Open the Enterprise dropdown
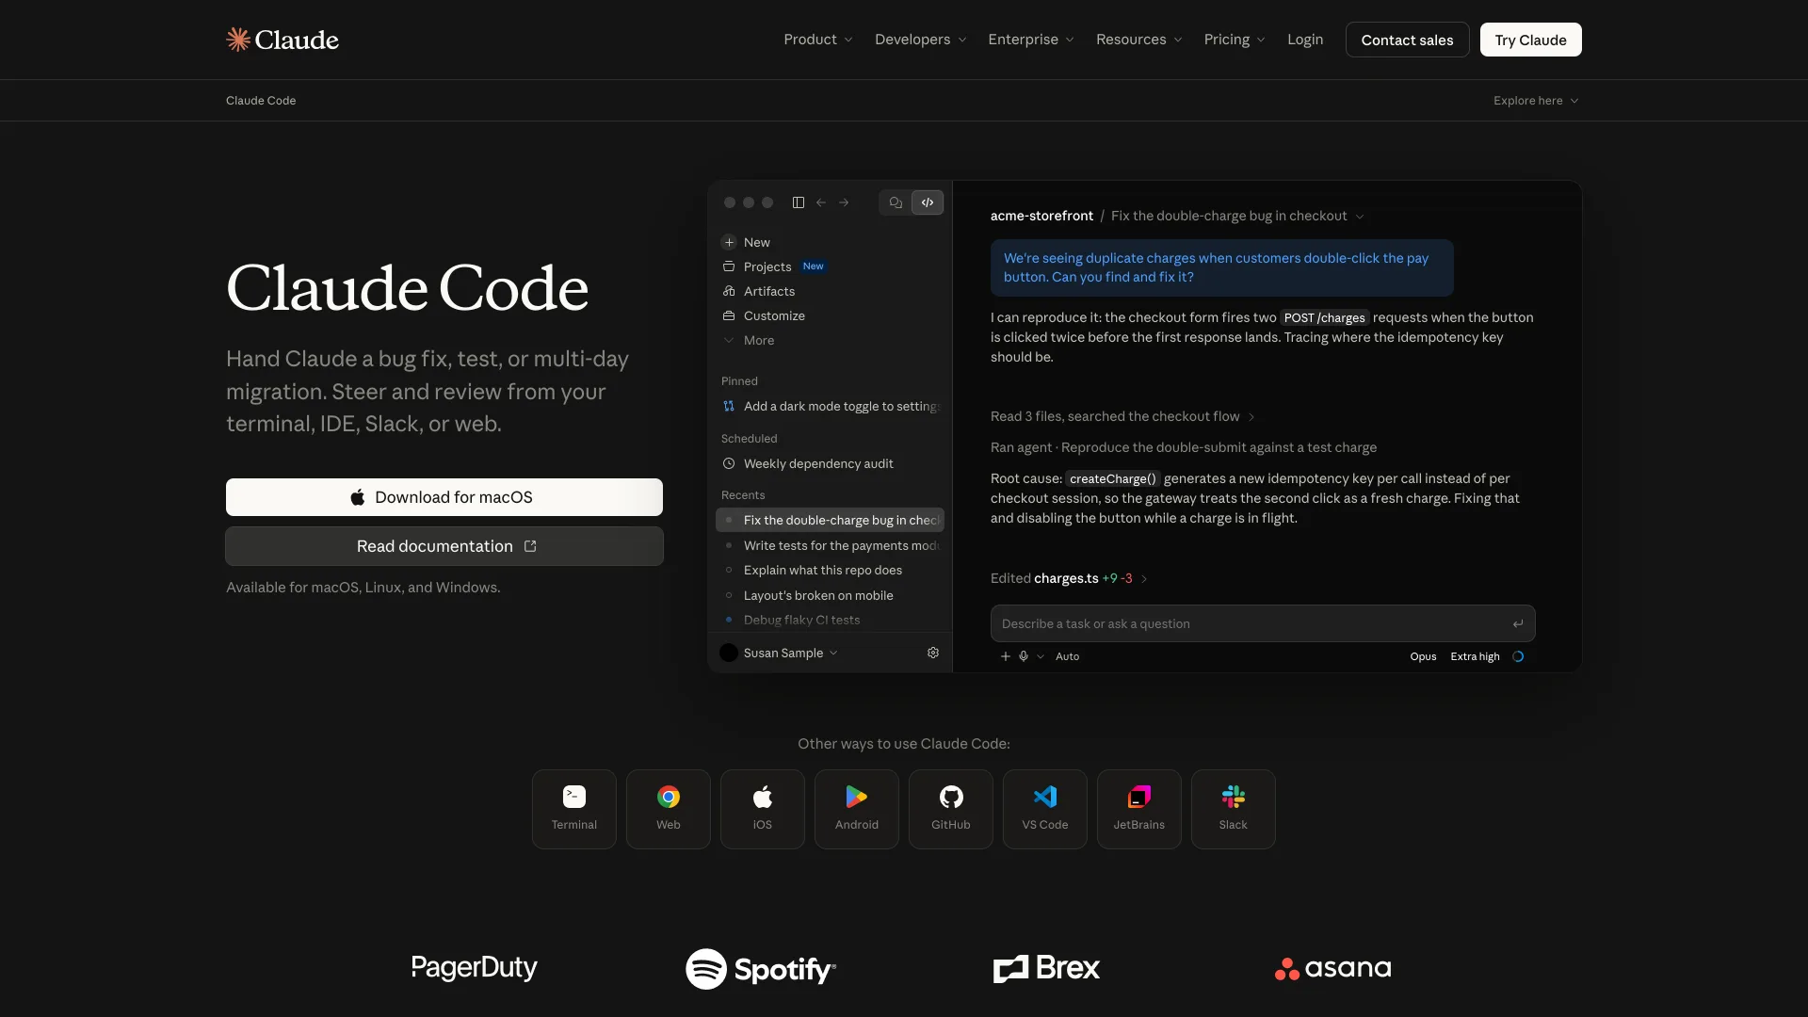 [x=1031, y=40]
